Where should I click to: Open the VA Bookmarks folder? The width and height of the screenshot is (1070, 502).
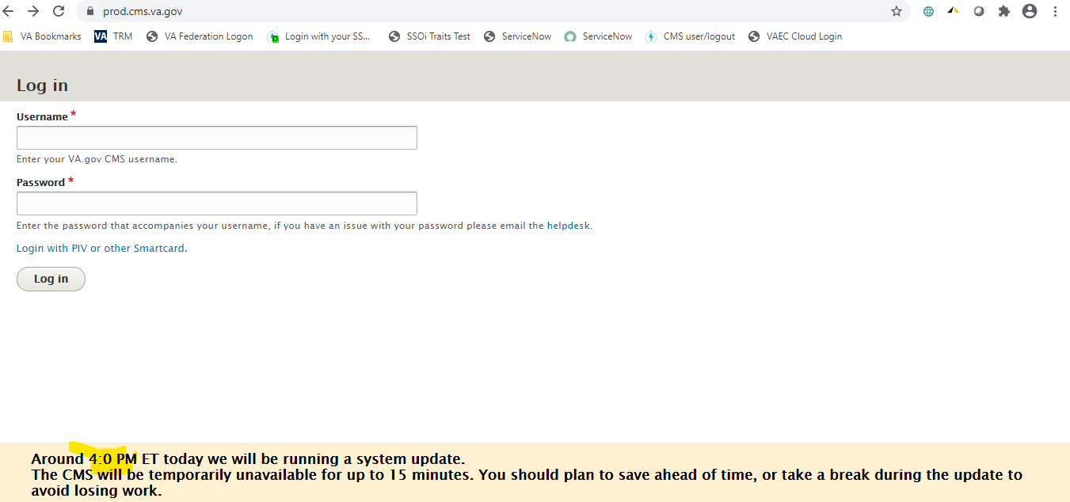(42, 36)
